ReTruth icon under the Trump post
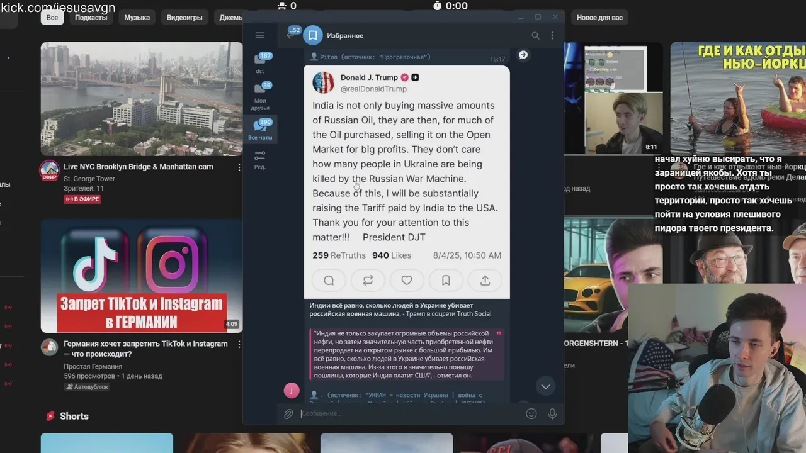 (368, 281)
